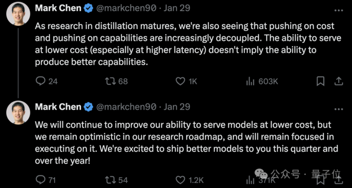Reply to the second tweet with 71 comments
This screenshot has width=352, height=188.
pos(40,180)
